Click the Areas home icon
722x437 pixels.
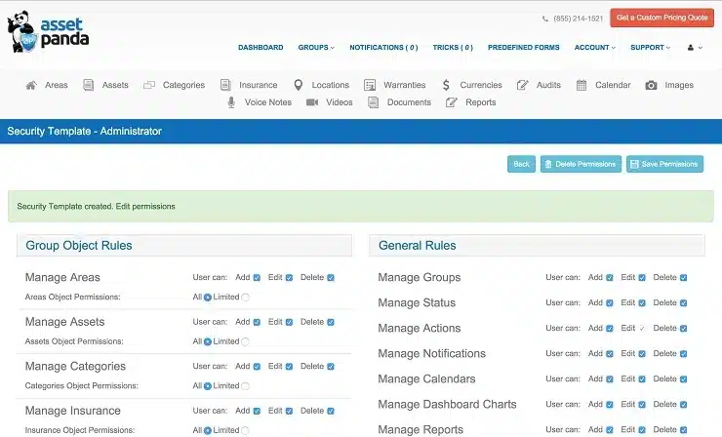[x=31, y=85]
